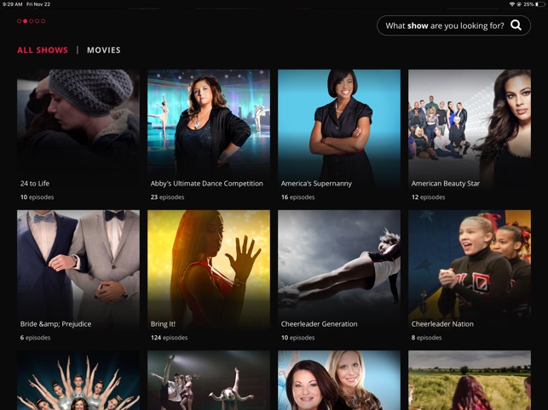Tap the magnifying glass search icon

coord(516,26)
